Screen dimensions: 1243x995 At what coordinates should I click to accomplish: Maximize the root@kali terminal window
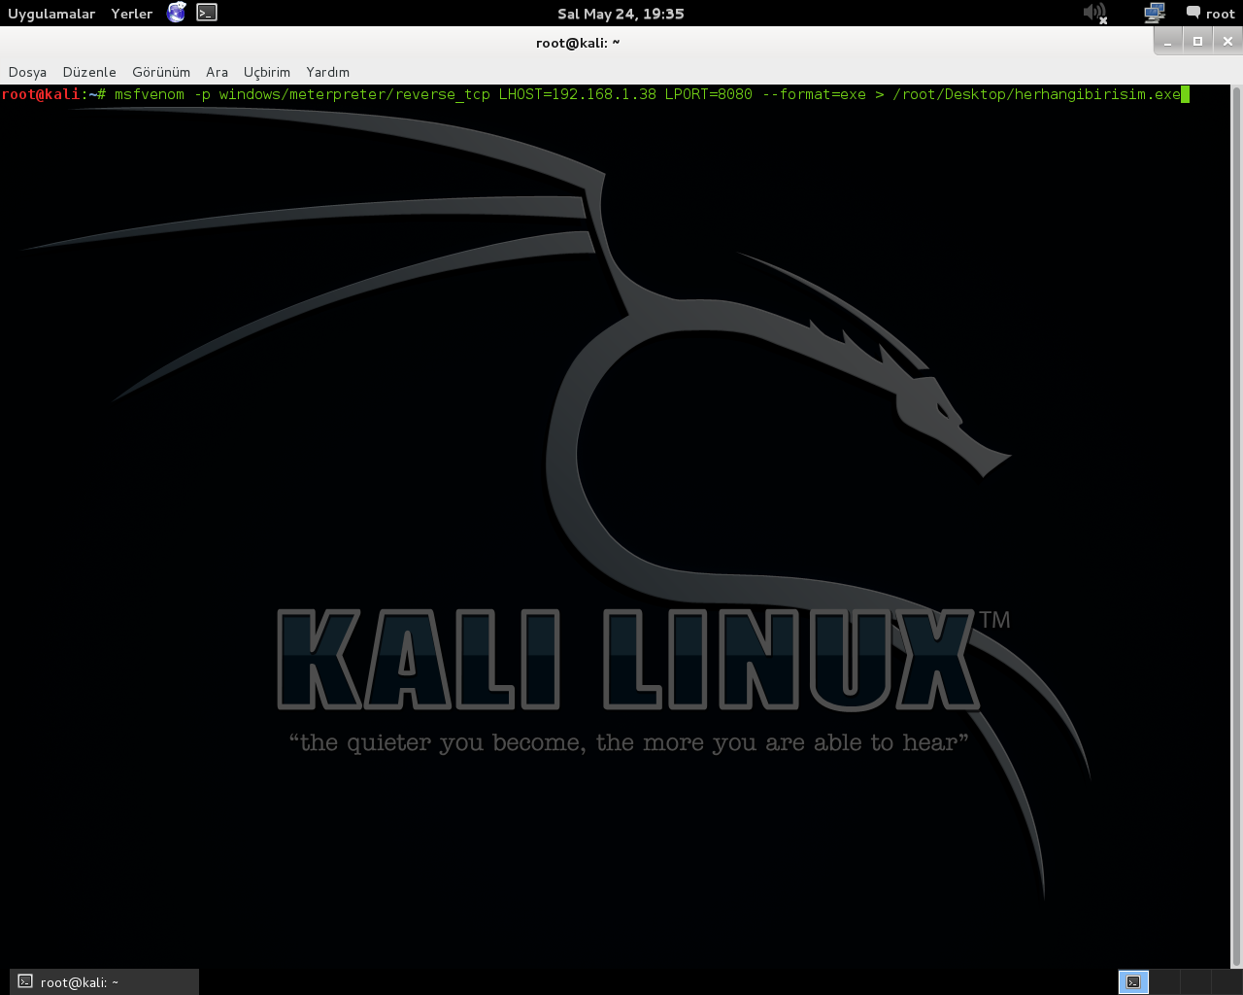click(1197, 41)
